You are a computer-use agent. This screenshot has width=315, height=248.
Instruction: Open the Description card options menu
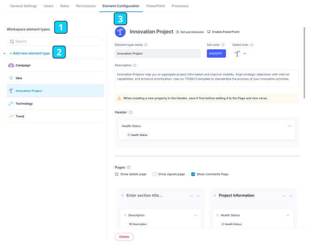coord(196,215)
